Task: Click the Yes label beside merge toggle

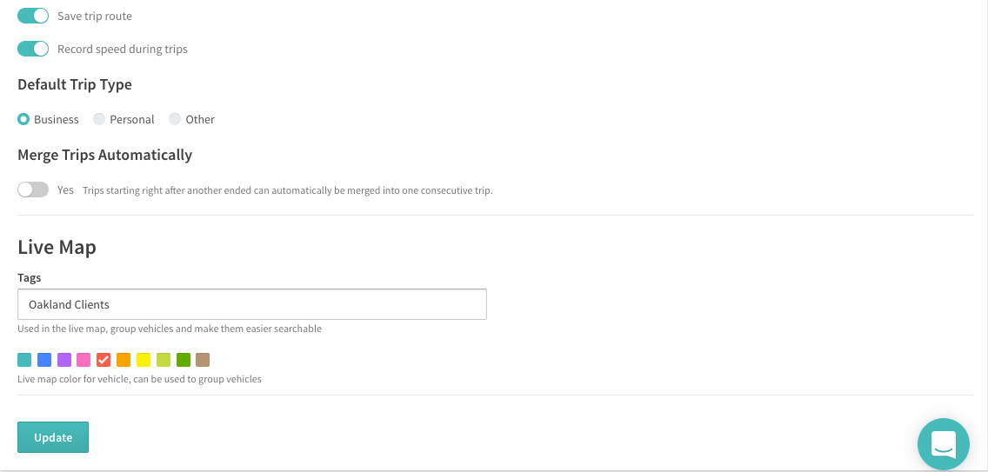Action: (65, 189)
